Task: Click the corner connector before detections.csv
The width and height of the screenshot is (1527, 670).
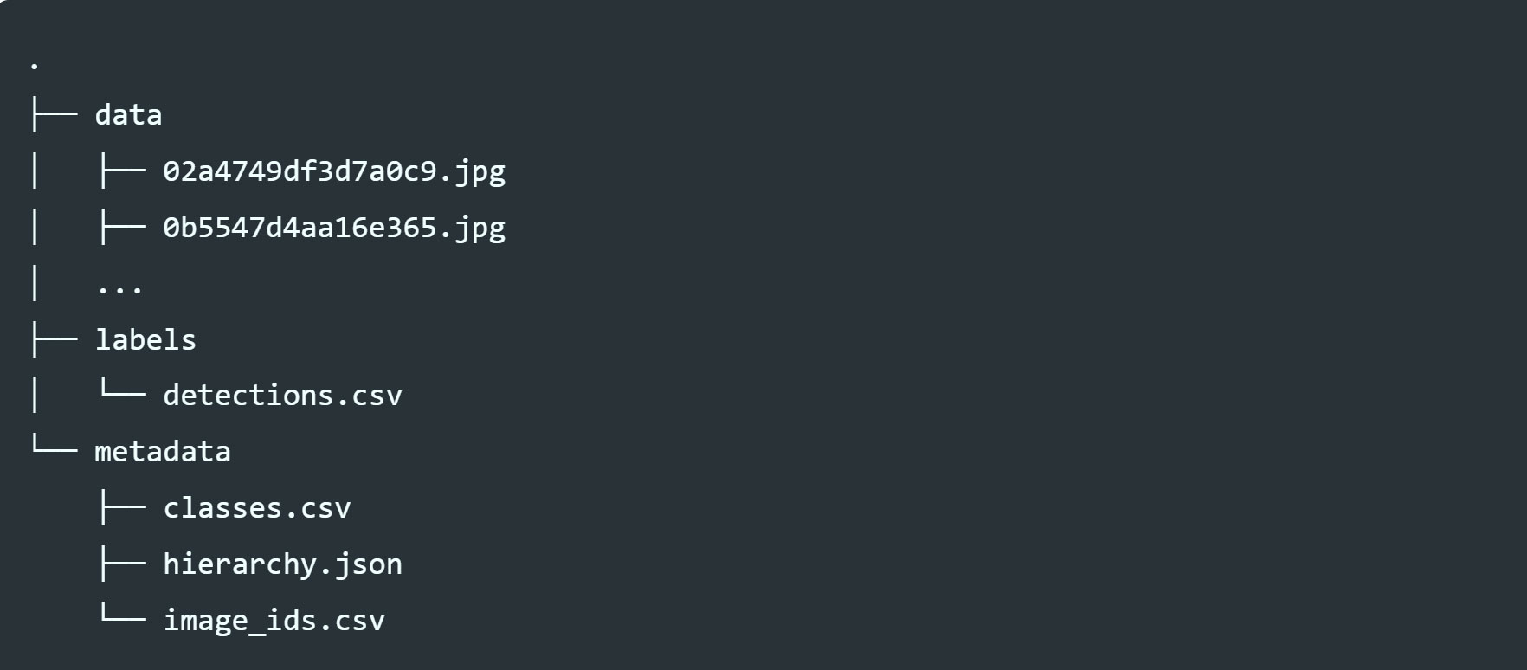Action: 122,391
